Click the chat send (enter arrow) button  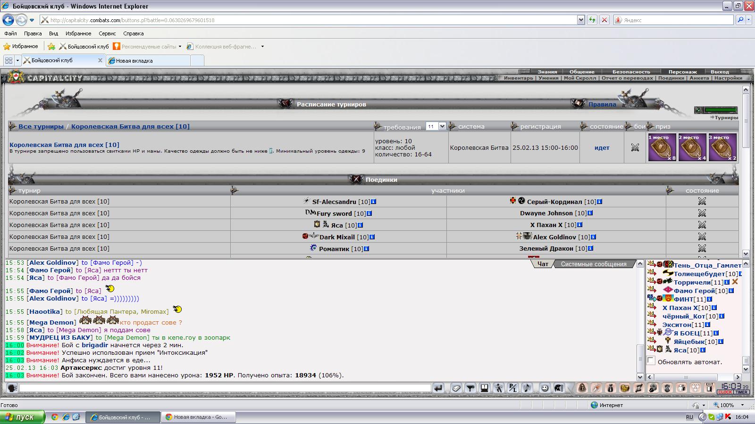438,388
